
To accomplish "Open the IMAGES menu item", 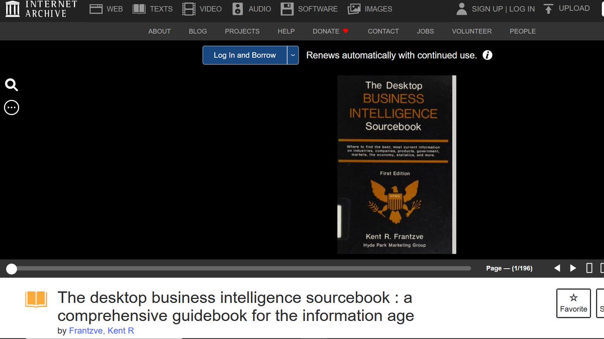I will (379, 9).
